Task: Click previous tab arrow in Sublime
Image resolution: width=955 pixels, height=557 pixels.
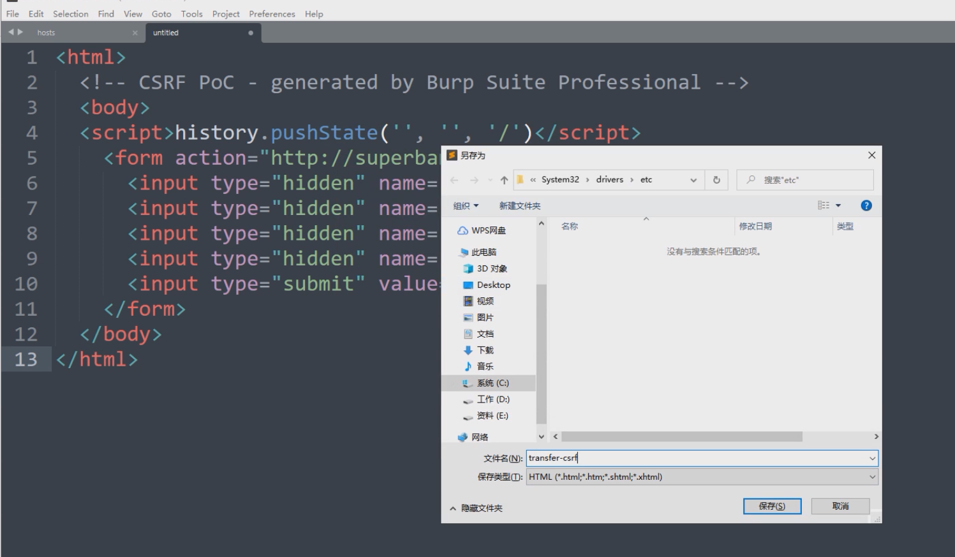Action: tap(11, 32)
